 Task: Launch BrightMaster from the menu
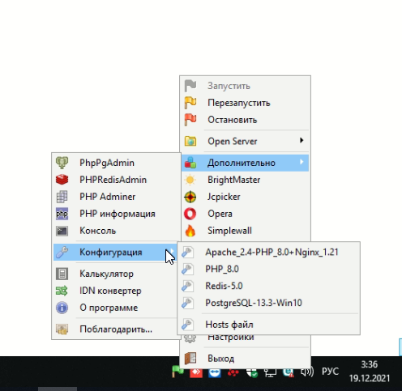tap(245, 180)
